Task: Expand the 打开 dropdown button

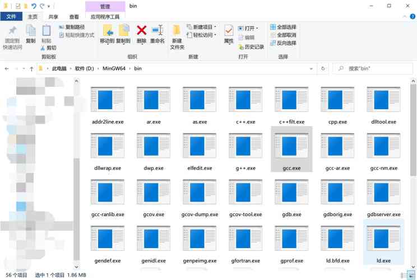Action: pos(257,29)
